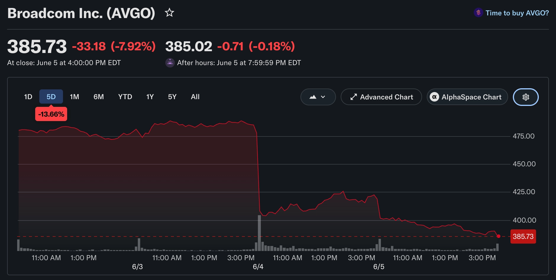Click the tallest volume bar at the 6/4 open

(259, 233)
